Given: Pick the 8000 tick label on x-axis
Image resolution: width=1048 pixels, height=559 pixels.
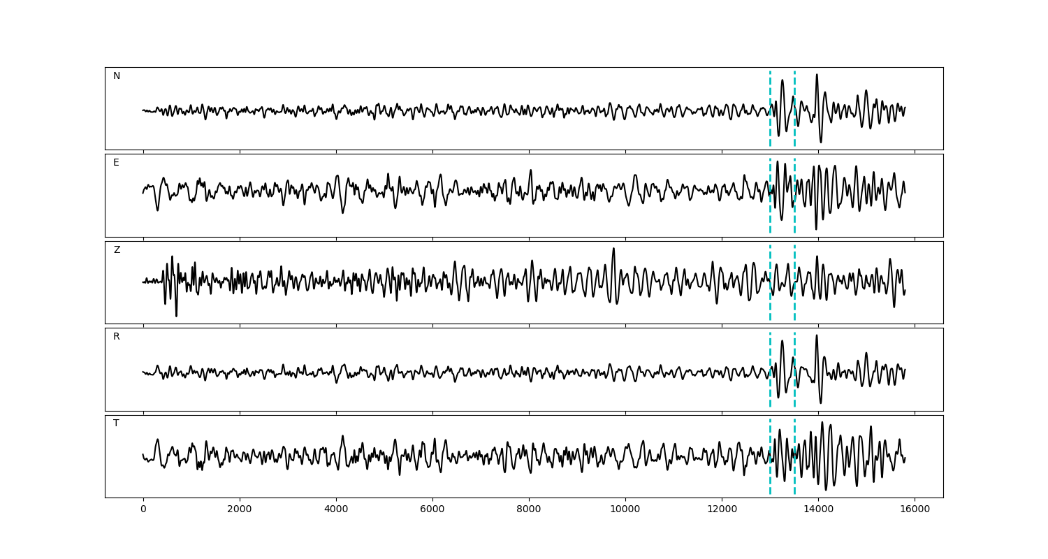Looking at the screenshot, I should click(x=529, y=510).
